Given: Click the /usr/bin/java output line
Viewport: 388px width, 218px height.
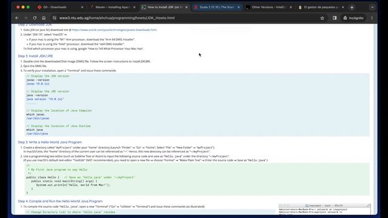Looking at the screenshot, I should (x=37, y=134).
